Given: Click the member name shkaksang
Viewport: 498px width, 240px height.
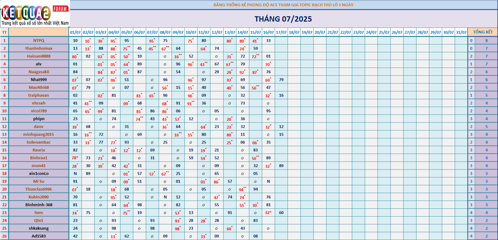Looking at the screenshot, I should (39, 228).
